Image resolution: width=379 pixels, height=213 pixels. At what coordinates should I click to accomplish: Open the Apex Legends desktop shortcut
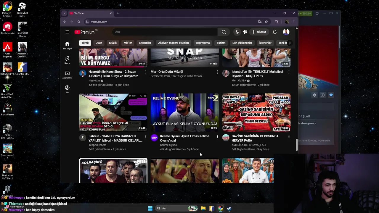(x=7, y=50)
